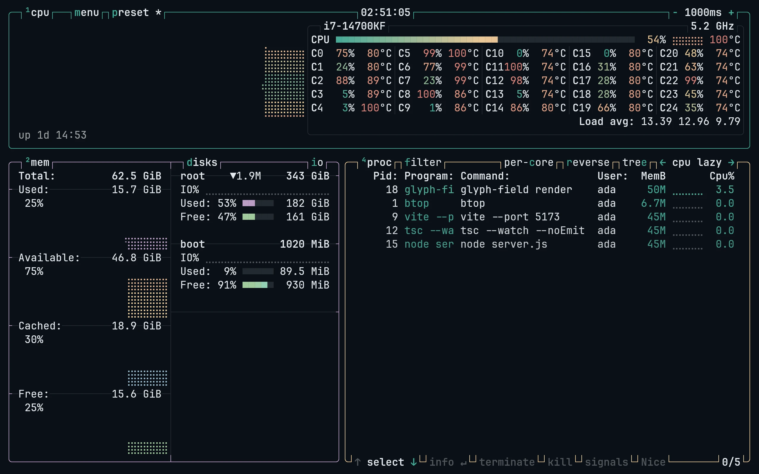759x474 pixels.
Task: Open the btop menu
Action: pos(87,12)
